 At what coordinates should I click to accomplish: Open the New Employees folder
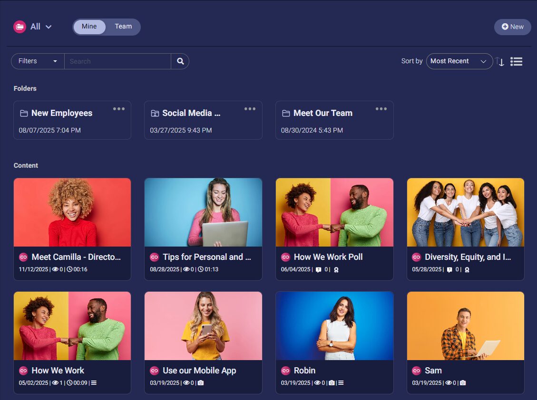coord(62,114)
